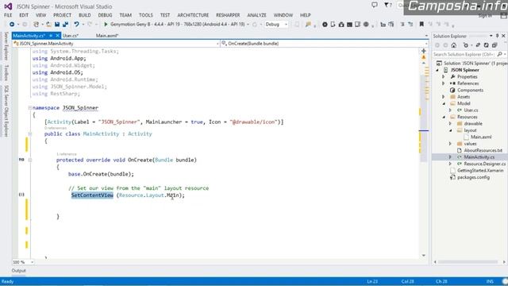Click the editor scroll-down arrow
This screenshot has width=508, height=286.
click(423, 256)
